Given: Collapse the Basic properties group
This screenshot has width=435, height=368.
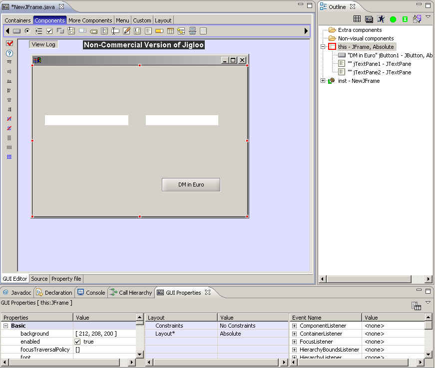Looking at the screenshot, I should click(5, 326).
